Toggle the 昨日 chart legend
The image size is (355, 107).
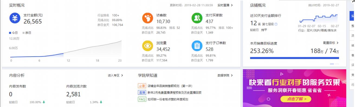click(x=27, y=33)
